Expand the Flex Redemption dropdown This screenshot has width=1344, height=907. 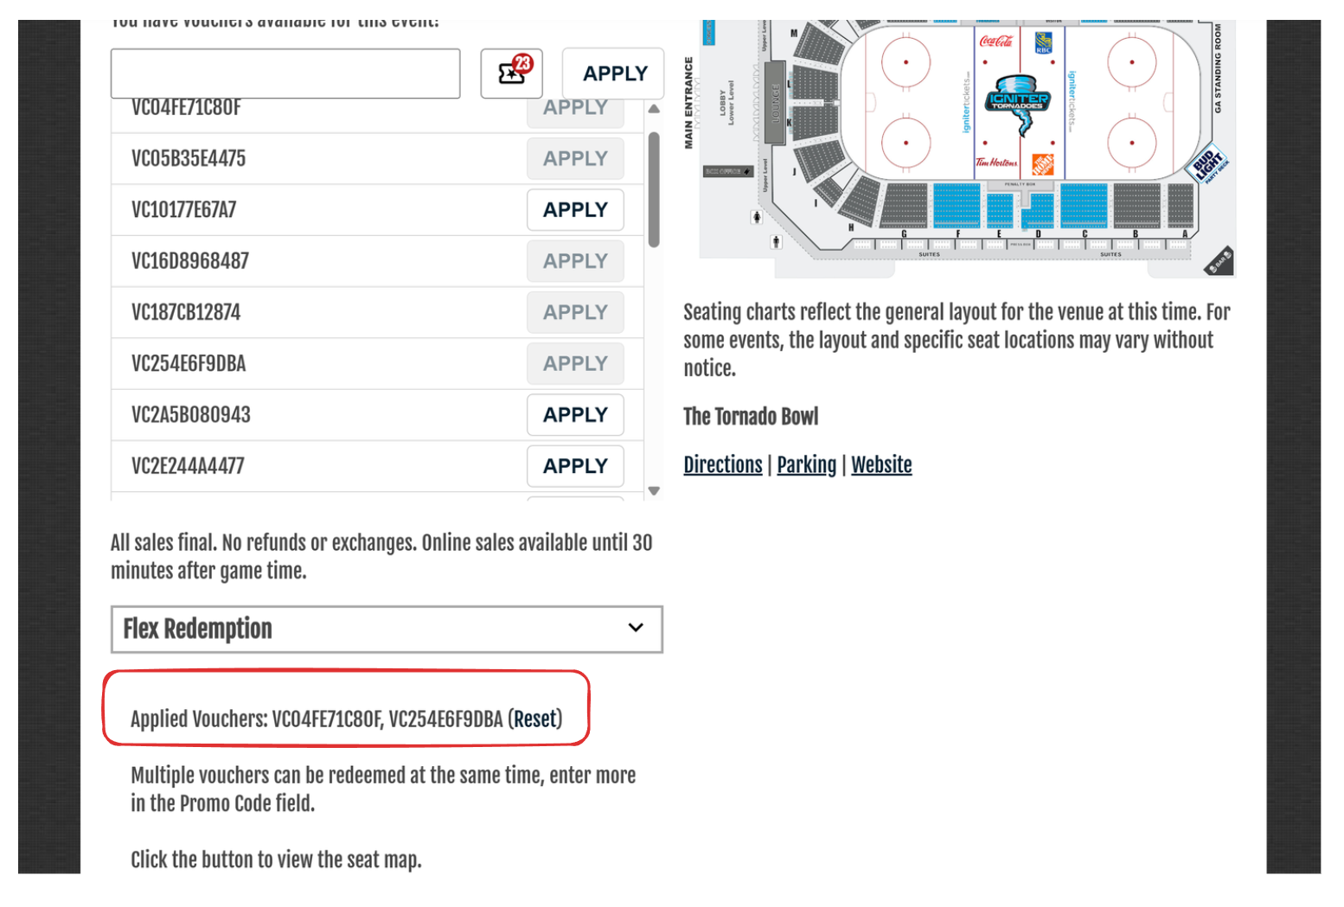click(387, 629)
